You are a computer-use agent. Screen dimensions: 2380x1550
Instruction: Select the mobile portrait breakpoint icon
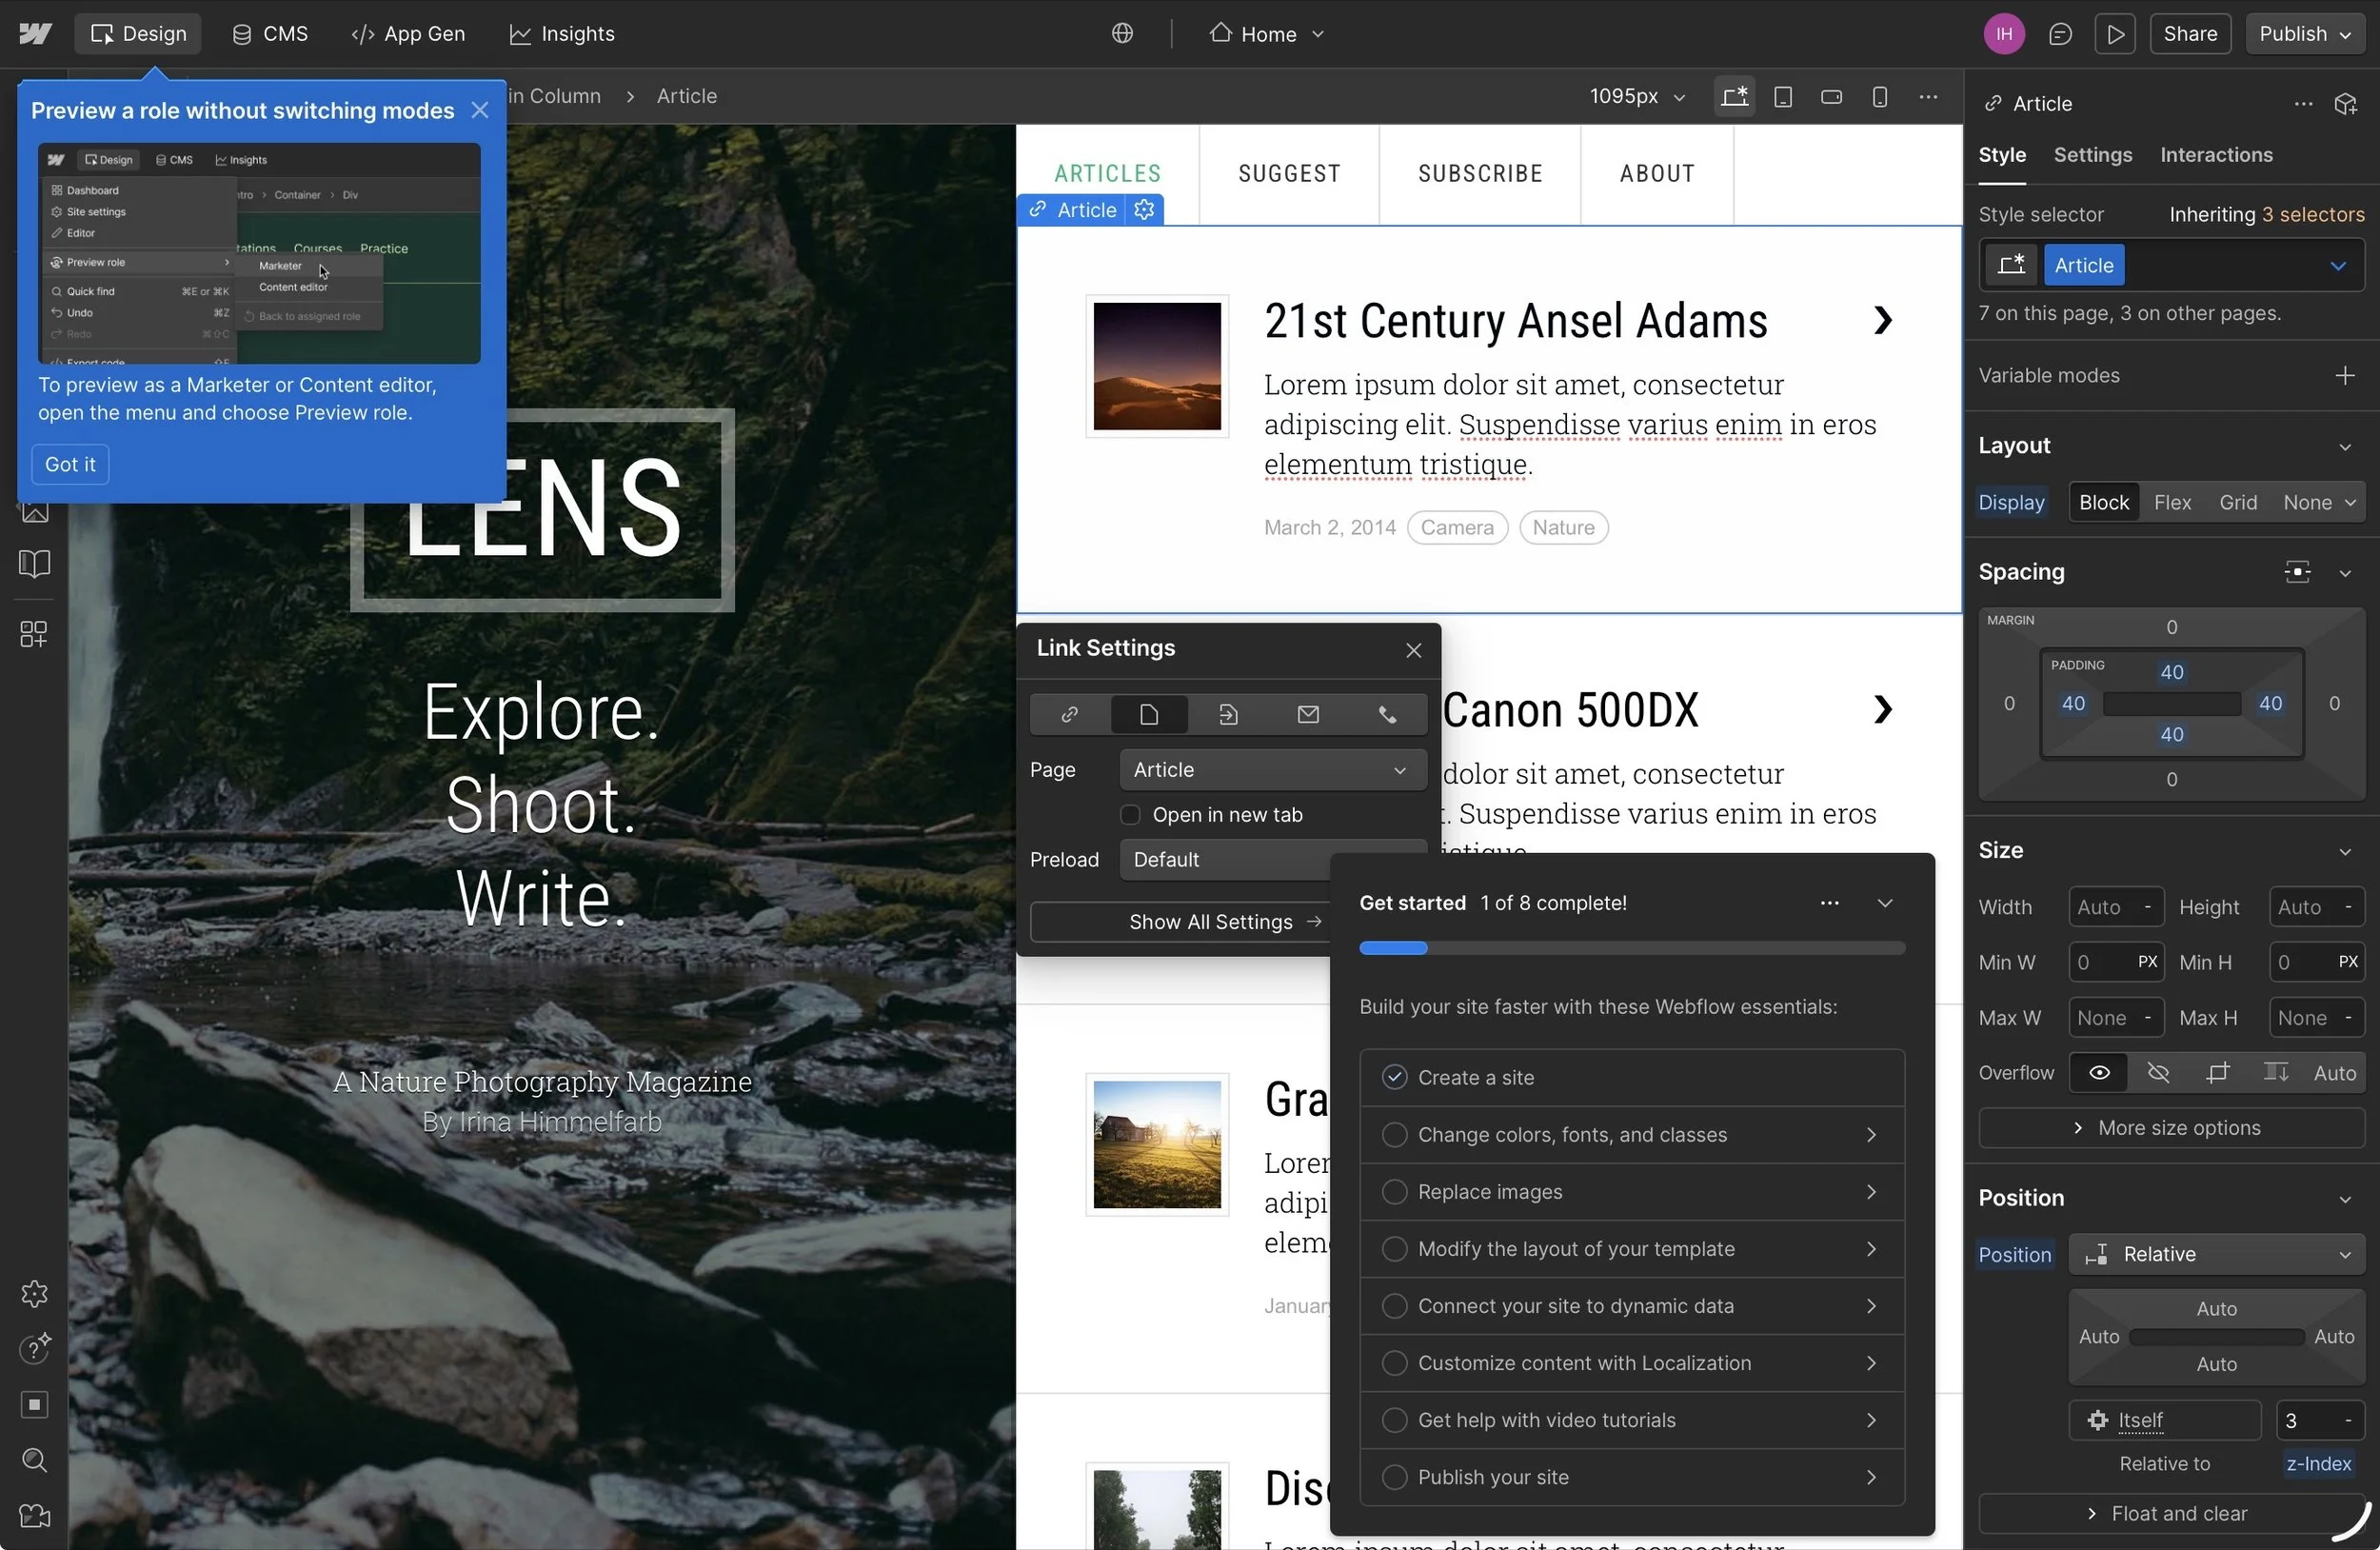pyautogui.click(x=1879, y=97)
